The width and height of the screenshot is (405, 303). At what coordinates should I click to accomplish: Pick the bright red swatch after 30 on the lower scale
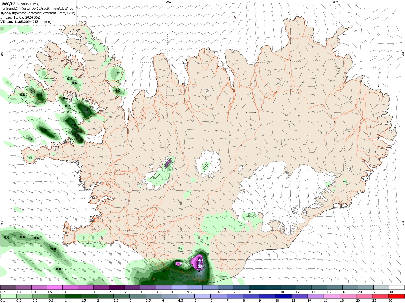click(397, 296)
